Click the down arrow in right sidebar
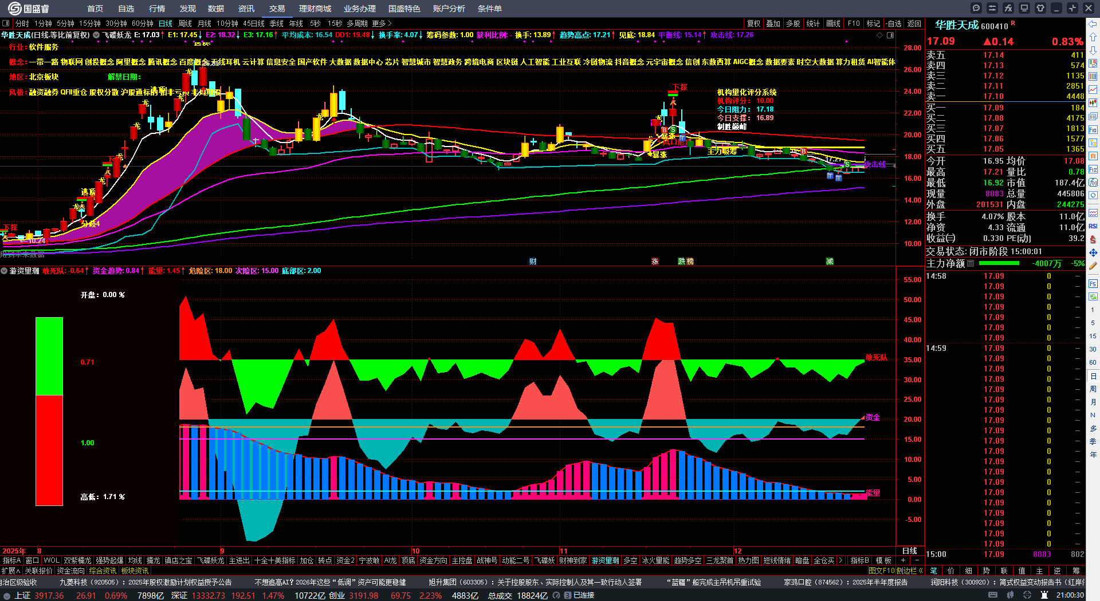This screenshot has height=601, width=1100. point(1093,50)
